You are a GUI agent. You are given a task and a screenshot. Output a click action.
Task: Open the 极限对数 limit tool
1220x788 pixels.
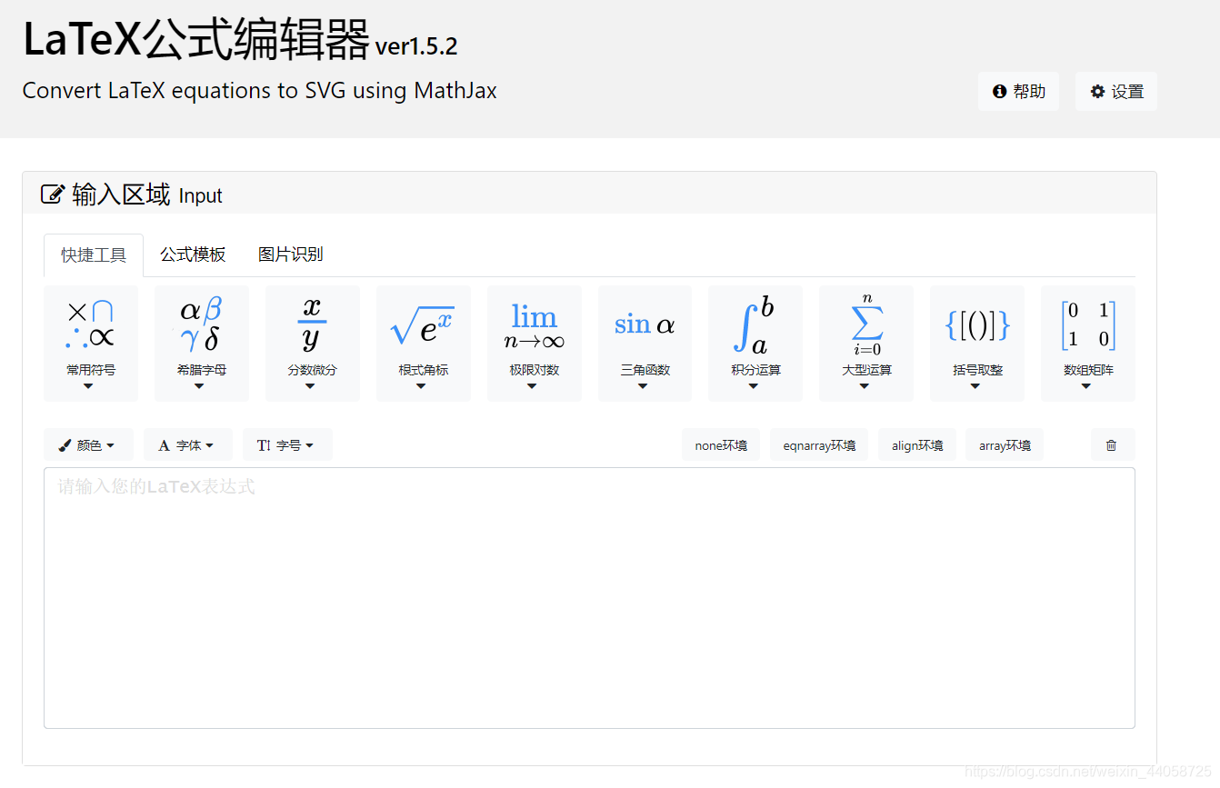coord(535,344)
